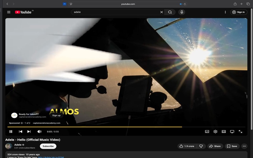The height and width of the screenshot is (158, 253).
Task: Click the Ready for takeoff? ad title
Action: point(29,114)
